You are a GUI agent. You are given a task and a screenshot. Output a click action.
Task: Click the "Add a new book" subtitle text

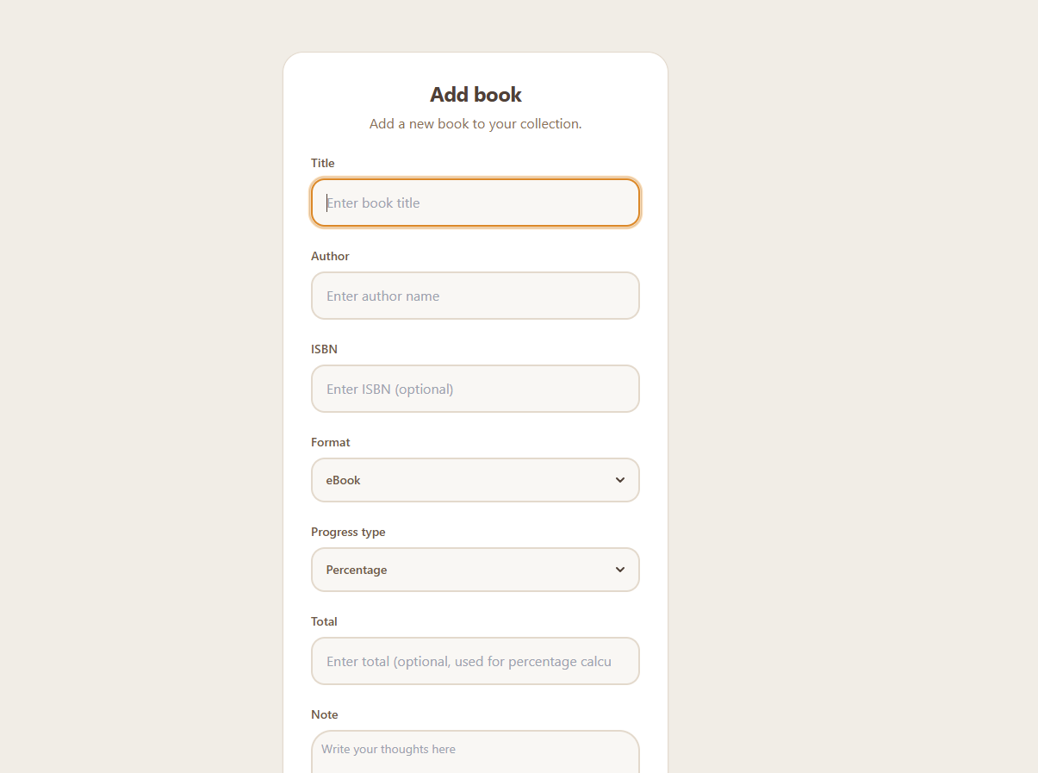pyautogui.click(x=475, y=124)
